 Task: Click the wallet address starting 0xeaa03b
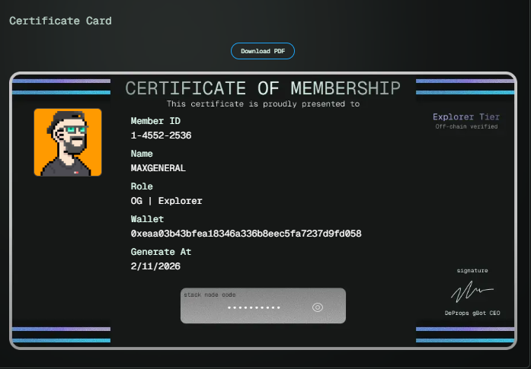point(246,234)
